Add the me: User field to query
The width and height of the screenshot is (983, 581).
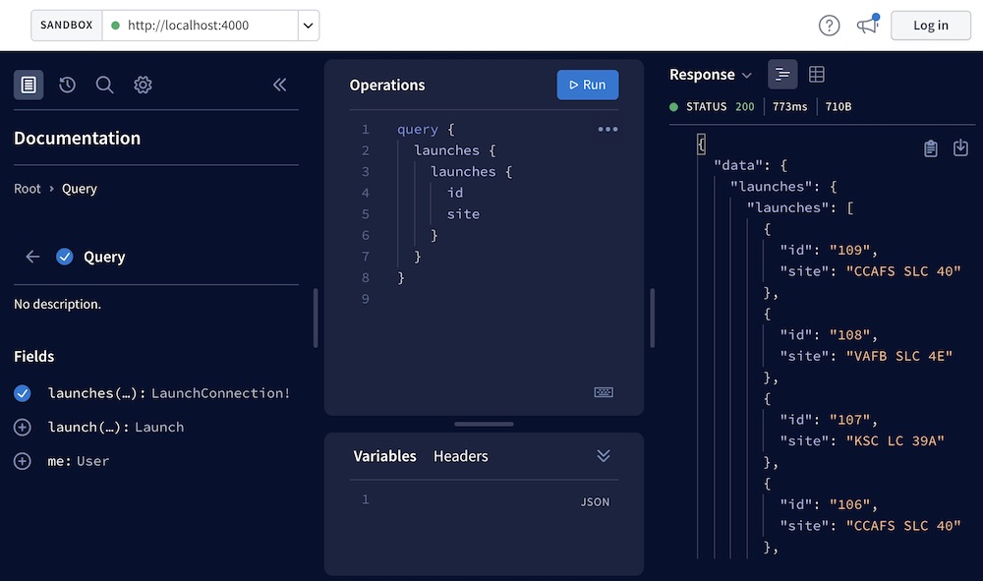point(22,460)
